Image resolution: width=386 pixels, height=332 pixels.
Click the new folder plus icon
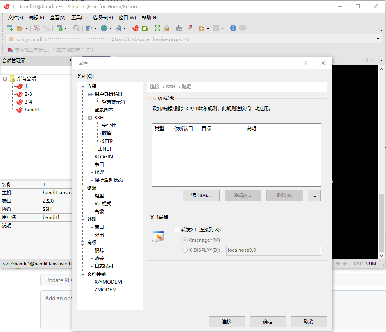click(202, 28)
